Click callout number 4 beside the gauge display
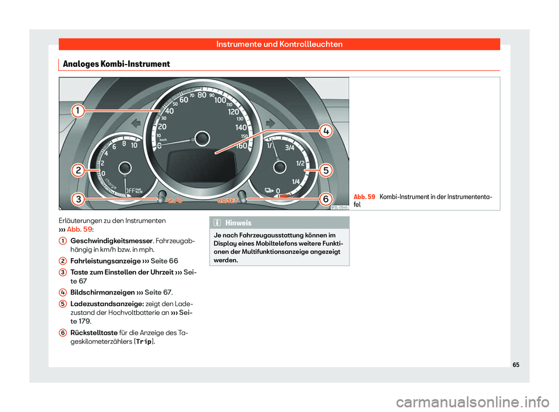The image size is (559, 412). click(325, 131)
